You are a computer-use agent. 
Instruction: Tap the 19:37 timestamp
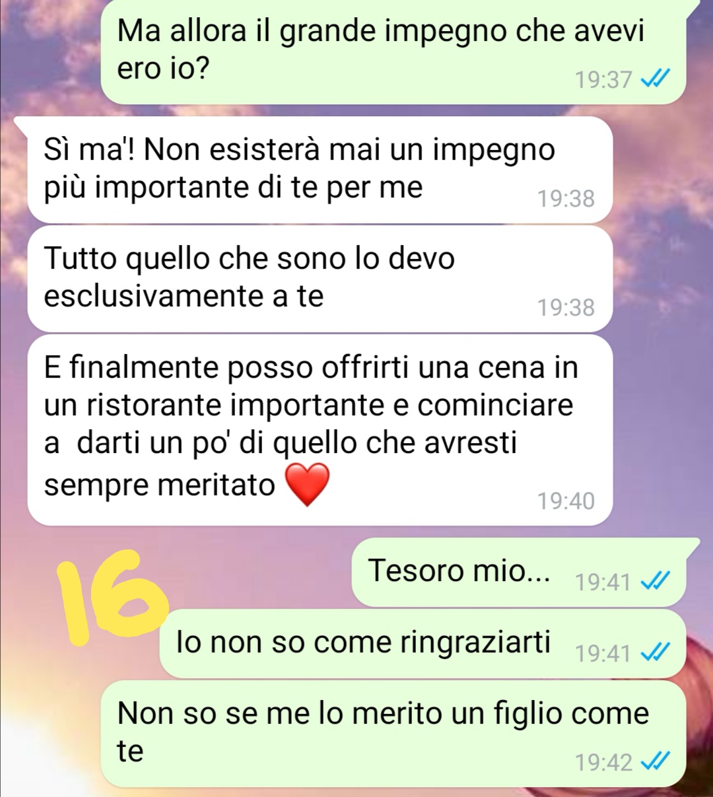click(x=603, y=80)
